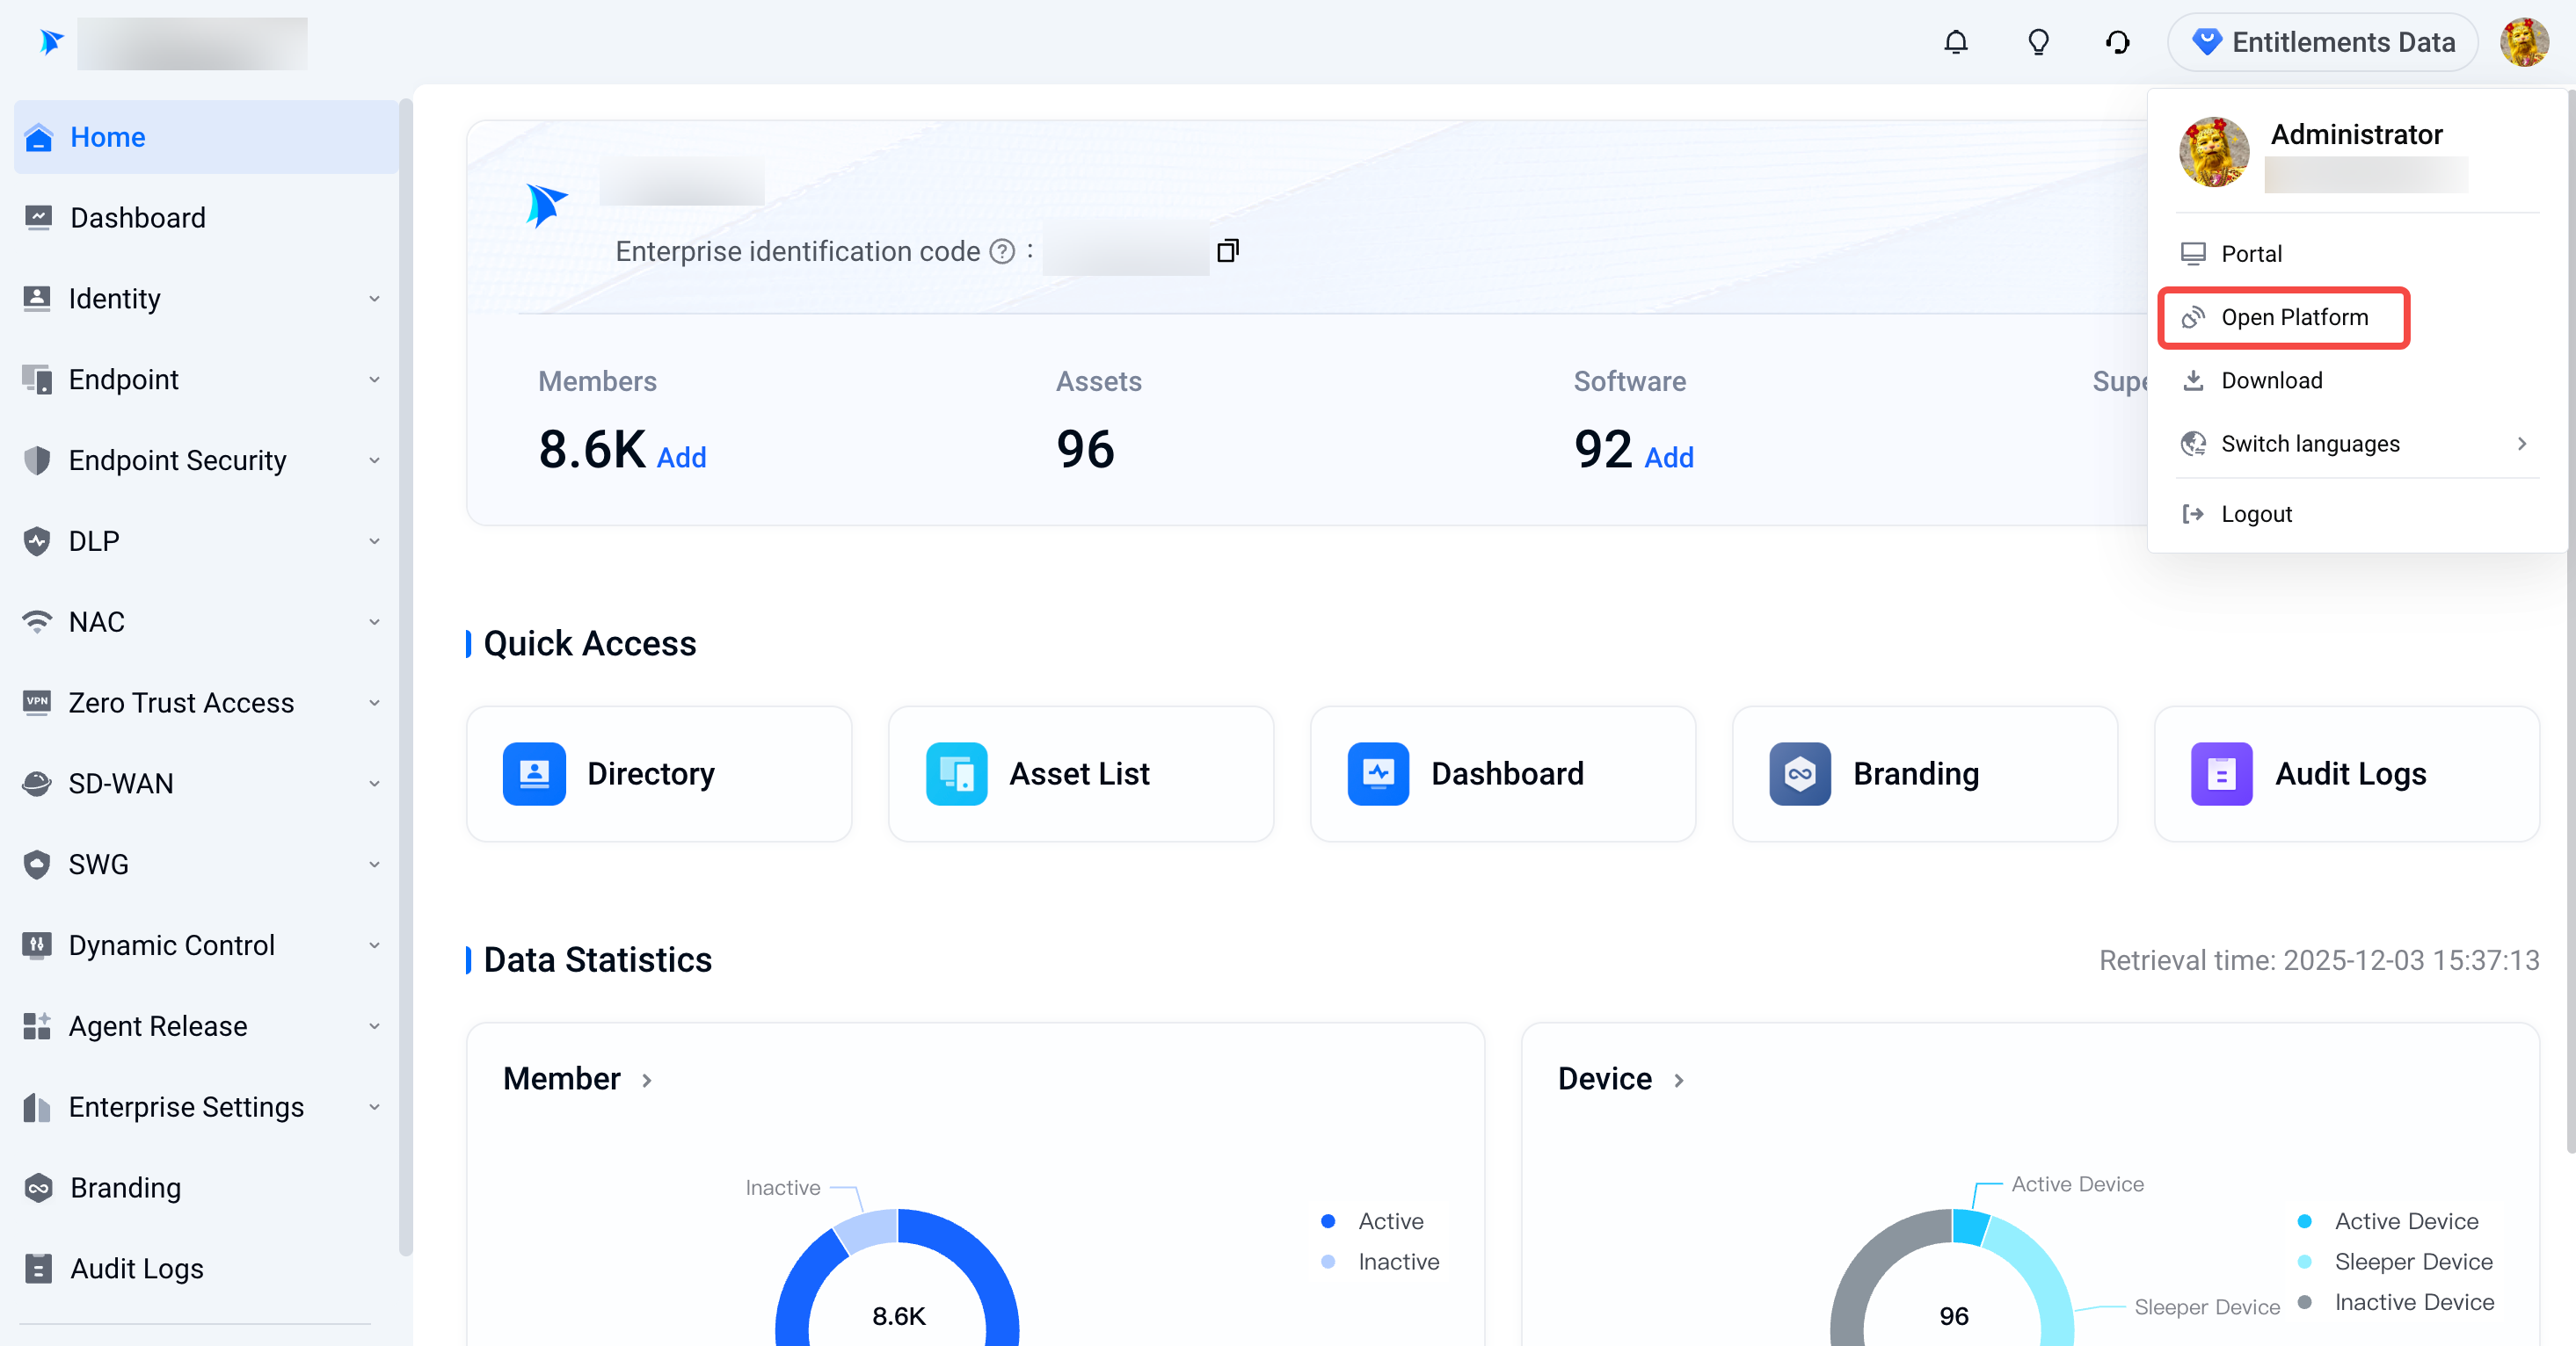Copy the enterprise identification code

(x=1228, y=250)
